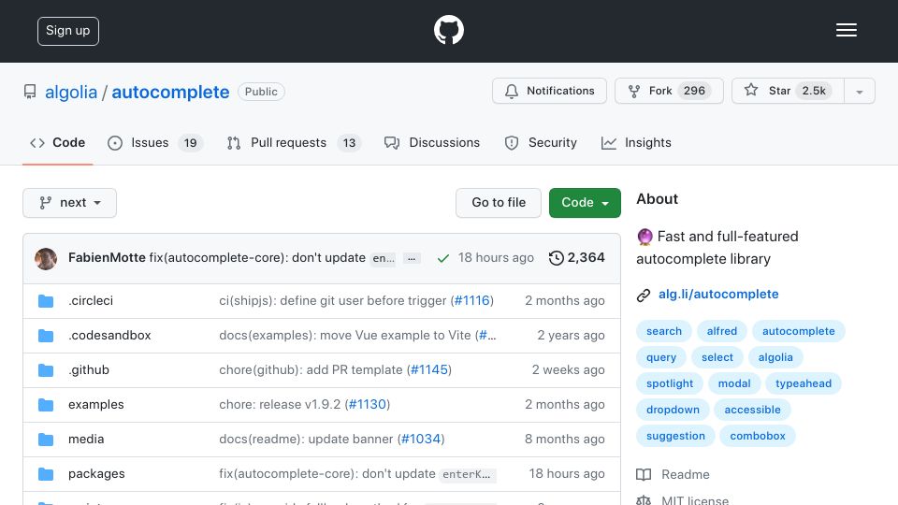Open the packages folder

pyautogui.click(x=96, y=473)
